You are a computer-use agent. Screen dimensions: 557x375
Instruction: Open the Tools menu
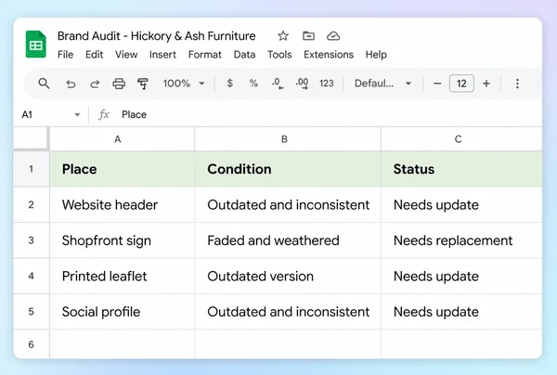tap(279, 55)
